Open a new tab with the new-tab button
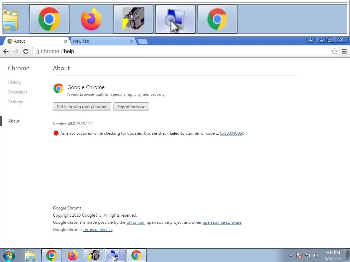 coord(143,41)
